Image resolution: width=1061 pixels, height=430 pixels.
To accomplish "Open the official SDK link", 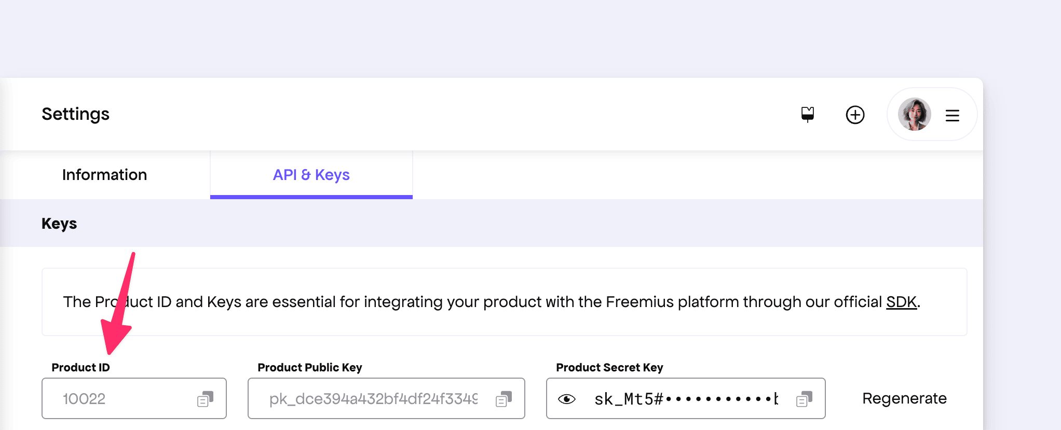I will tap(901, 302).
